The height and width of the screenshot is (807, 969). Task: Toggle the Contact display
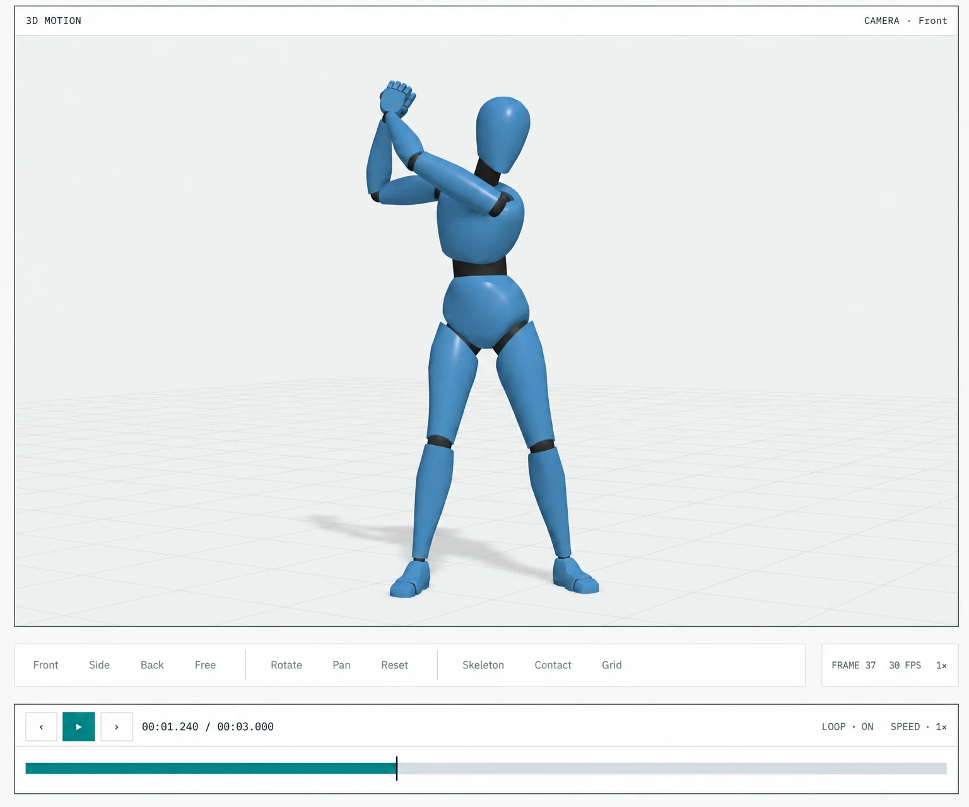click(553, 665)
